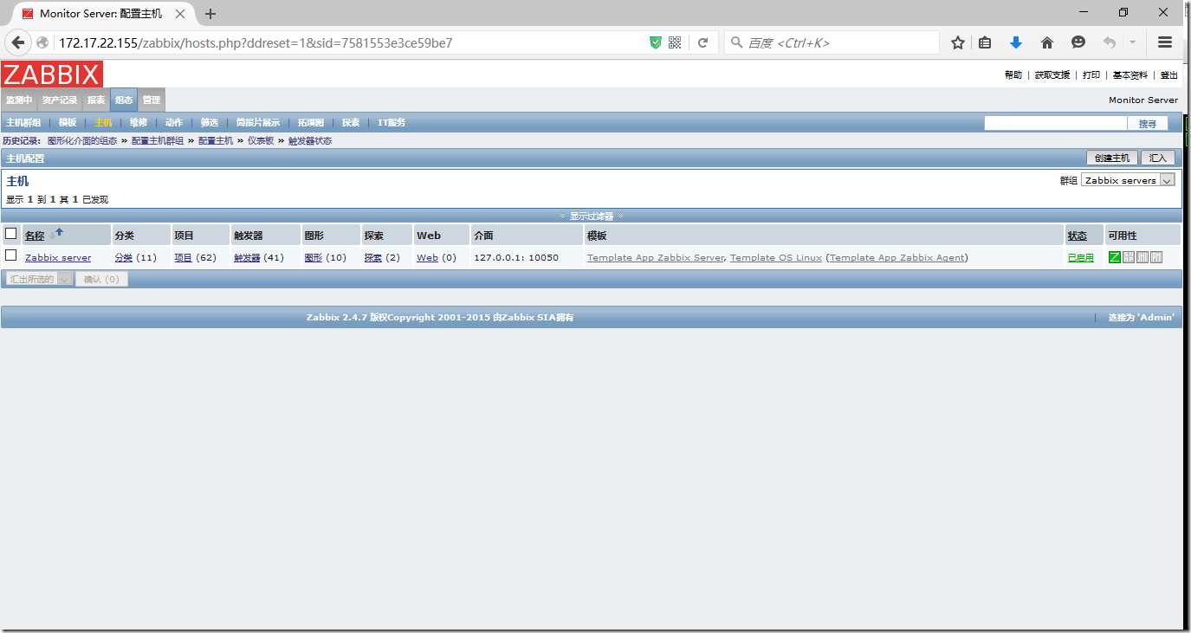The height and width of the screenshot is (633, 1191).
Task: Select the 拓墣图 submenu item
Action: click(x=311, y=123)
